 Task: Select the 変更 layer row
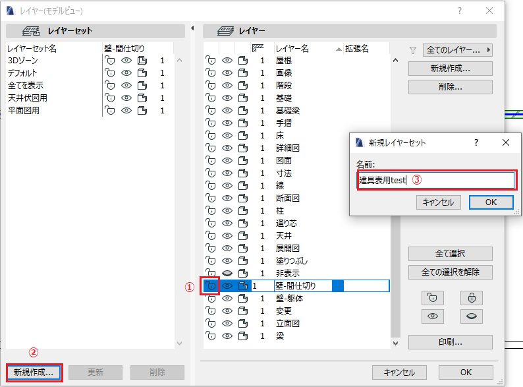[296, 311]
